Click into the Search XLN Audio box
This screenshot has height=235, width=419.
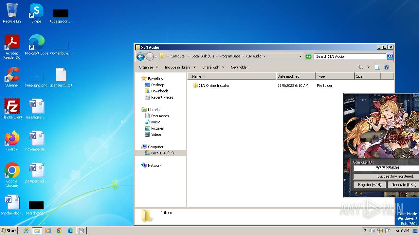(350, 56)
